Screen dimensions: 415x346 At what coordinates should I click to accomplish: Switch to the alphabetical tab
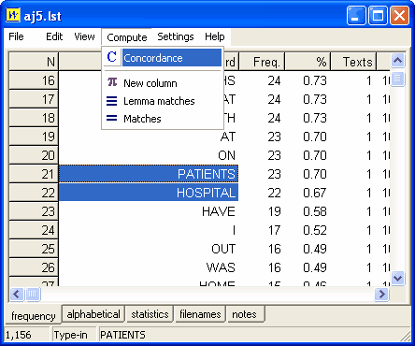tap(93, 314)
